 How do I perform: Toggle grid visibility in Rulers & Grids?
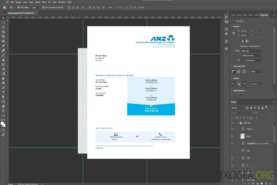click(x=239, y=71)
